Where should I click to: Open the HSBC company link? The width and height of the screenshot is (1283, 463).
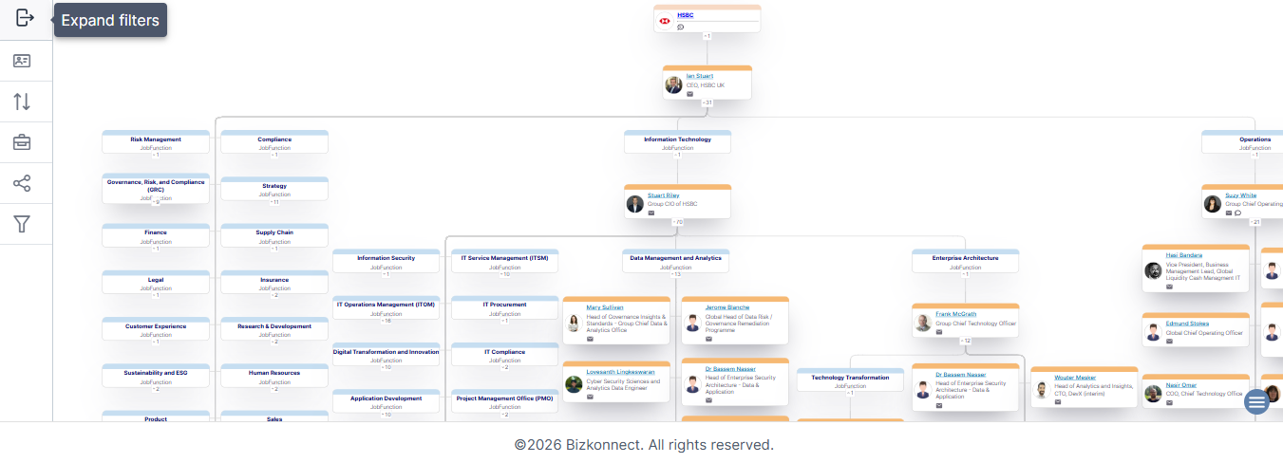[x=685, y=15]
